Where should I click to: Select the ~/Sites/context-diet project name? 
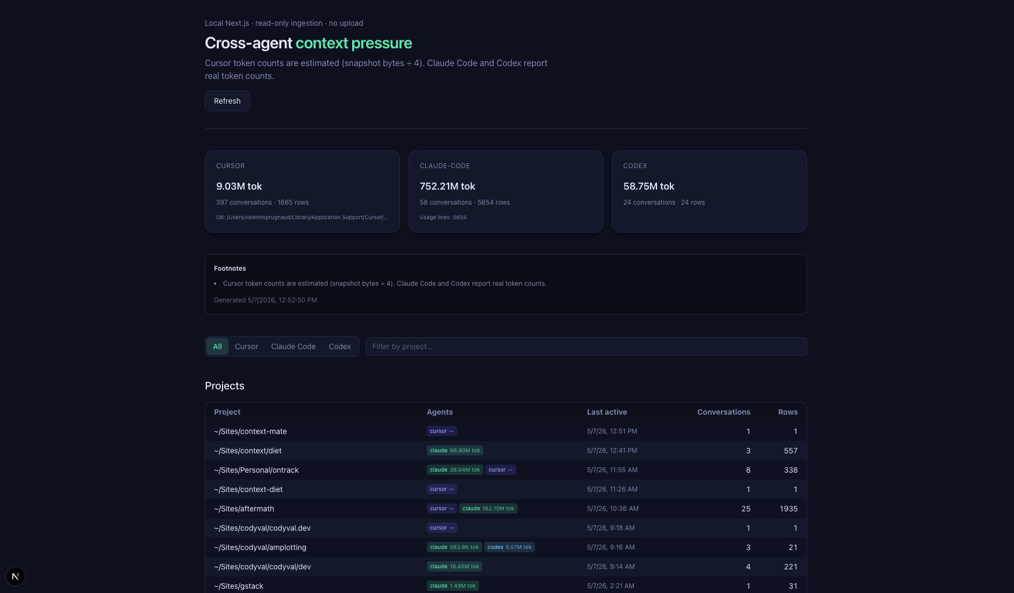coord(248,489)
